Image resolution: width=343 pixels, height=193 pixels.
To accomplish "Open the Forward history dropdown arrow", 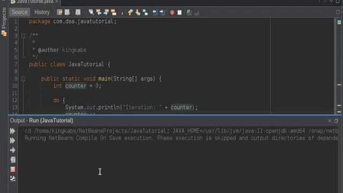I will [x=83, y=12].
